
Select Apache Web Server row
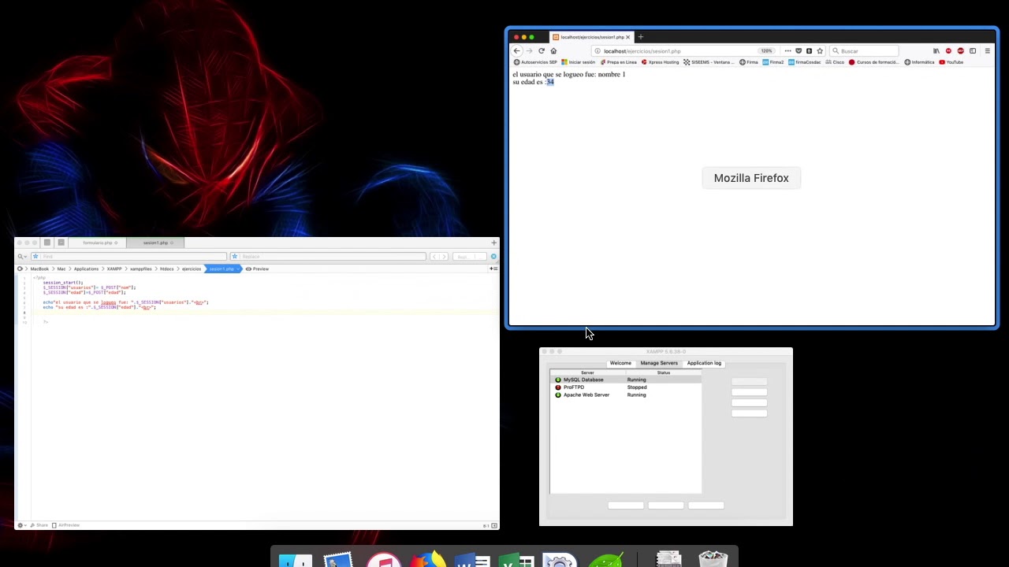(625, 395)
